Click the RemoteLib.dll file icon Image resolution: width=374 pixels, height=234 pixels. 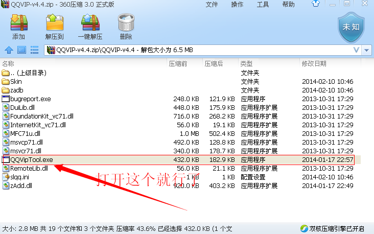tap(6, 169)
